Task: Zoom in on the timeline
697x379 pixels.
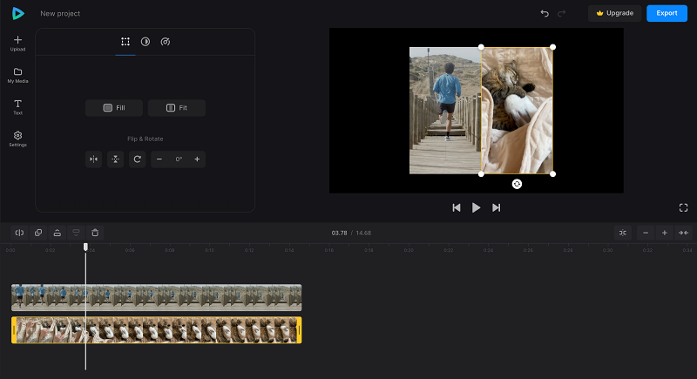Action: coord(664,233)
